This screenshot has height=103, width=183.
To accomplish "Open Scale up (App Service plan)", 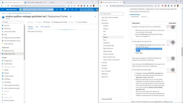I will coord(12,85).
